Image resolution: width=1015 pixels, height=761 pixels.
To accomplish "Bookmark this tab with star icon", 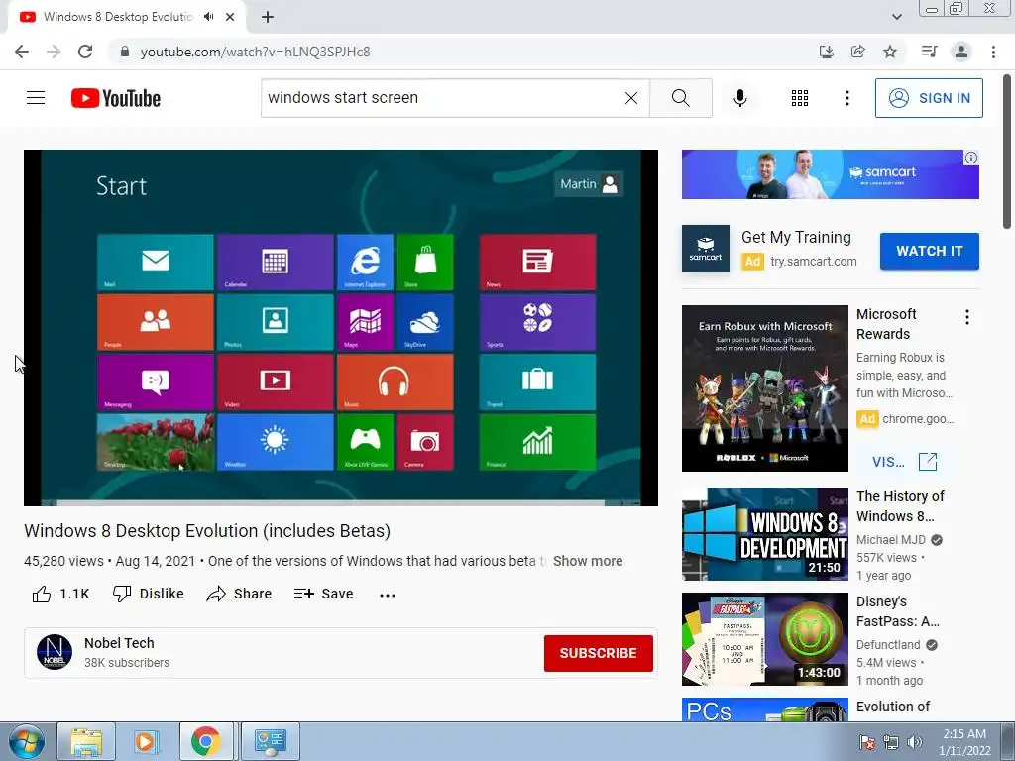I will 890,52.
